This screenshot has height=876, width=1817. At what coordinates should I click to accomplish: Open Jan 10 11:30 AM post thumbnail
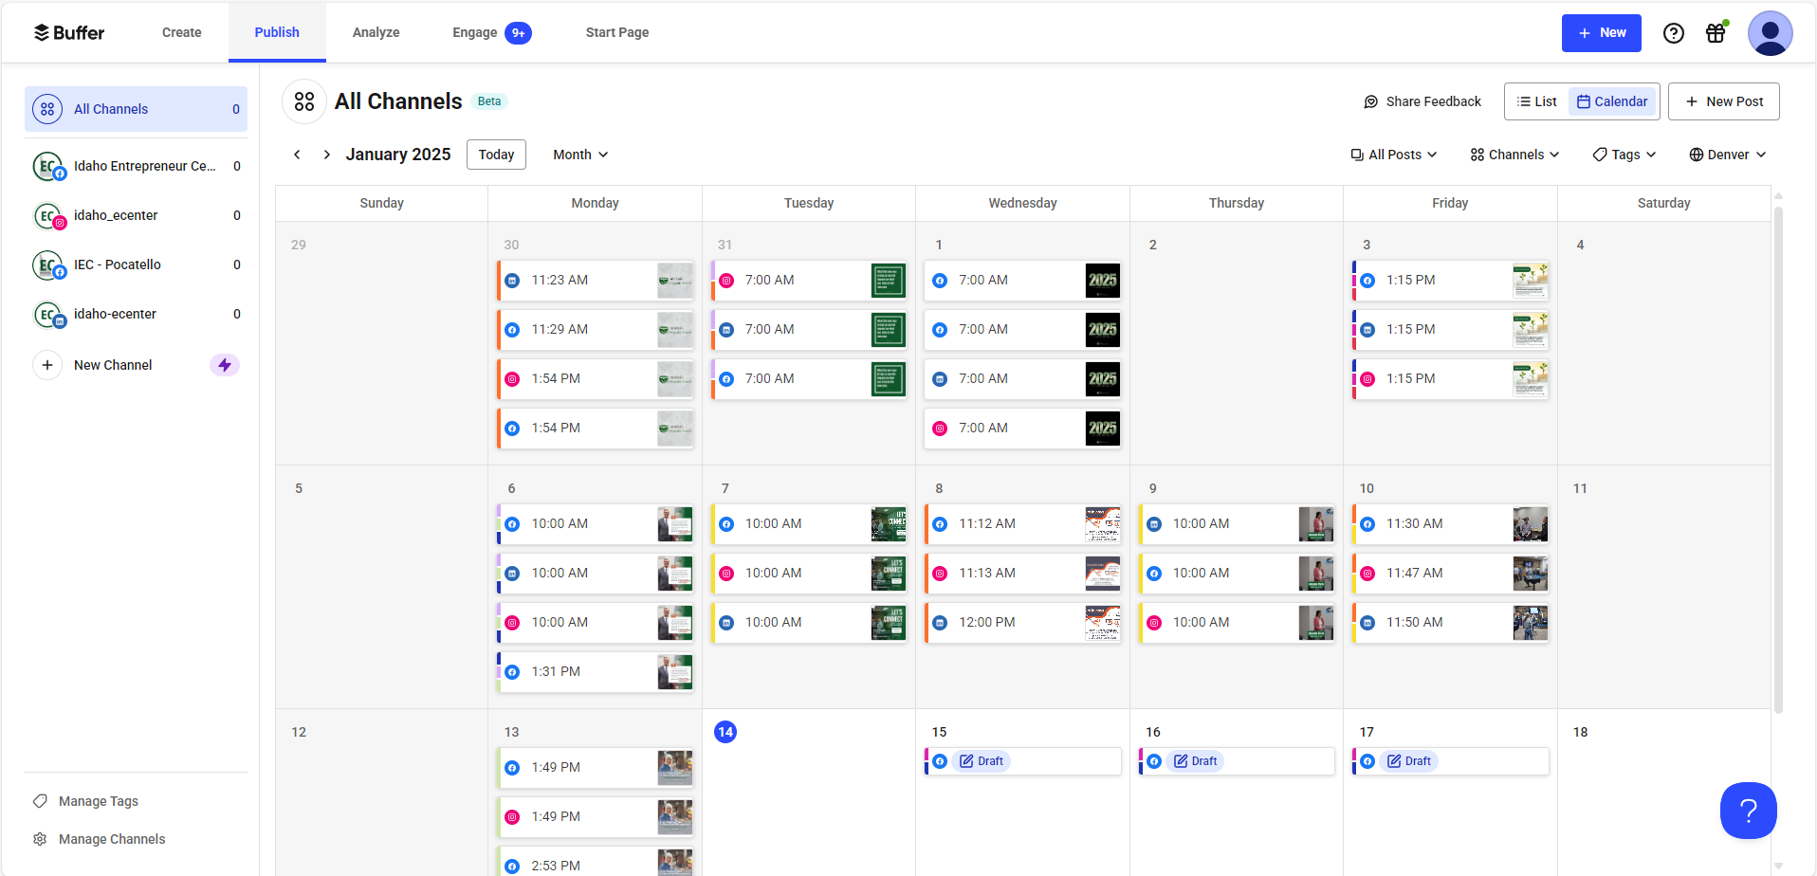click(1530, 524)
